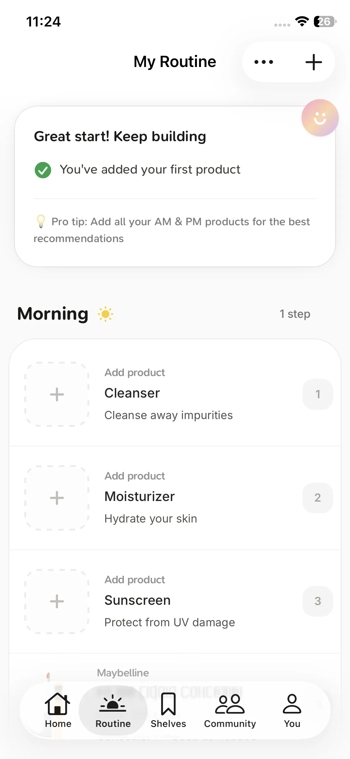Tap the Cleanser step title
This screenshot has width=350, height=759.
132,393
